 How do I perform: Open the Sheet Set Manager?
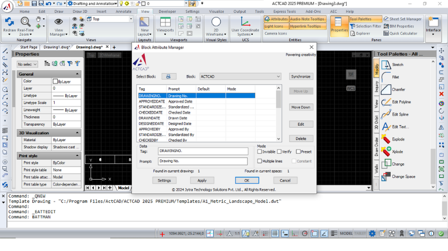[402, 19]
